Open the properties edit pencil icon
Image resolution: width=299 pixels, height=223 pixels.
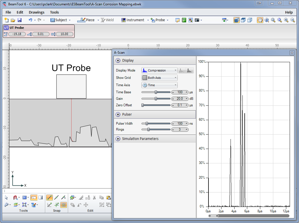point(178,20)
